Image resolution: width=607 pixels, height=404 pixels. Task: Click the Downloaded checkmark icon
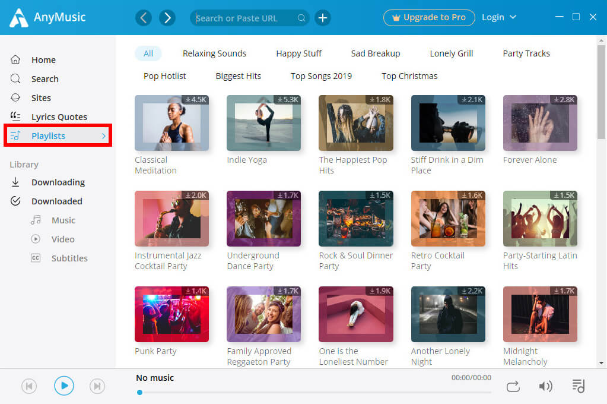(x=15, y=201)
